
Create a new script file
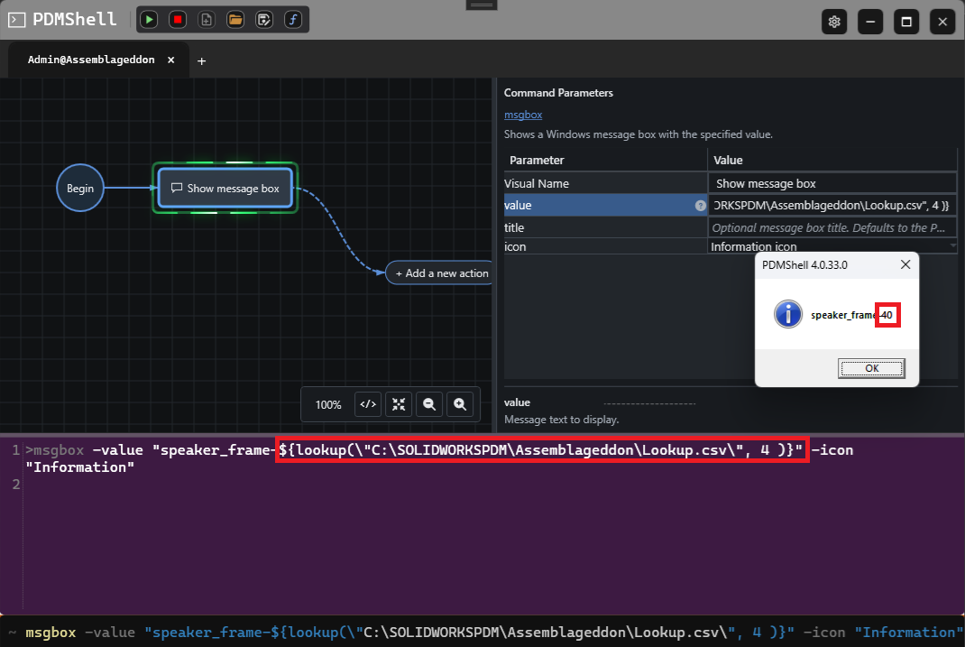click(x=207, y=20)
